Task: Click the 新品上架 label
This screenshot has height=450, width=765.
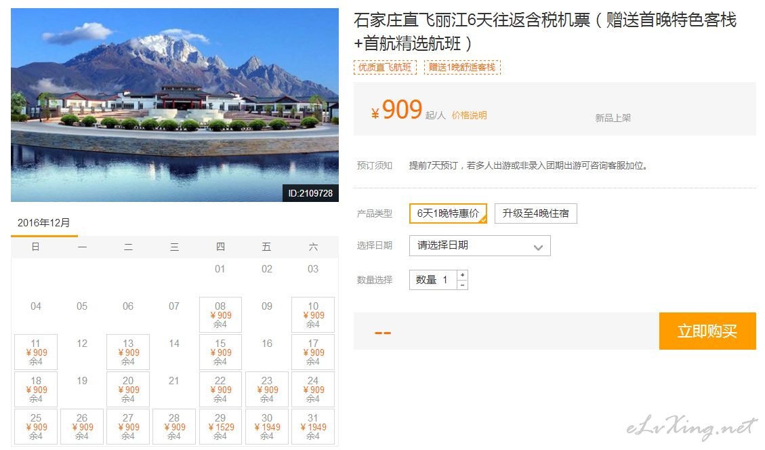Action: pos(613,118)
